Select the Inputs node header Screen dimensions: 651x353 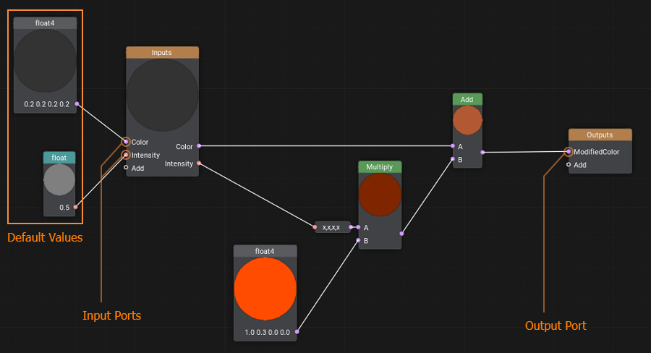tap(162, 53)
